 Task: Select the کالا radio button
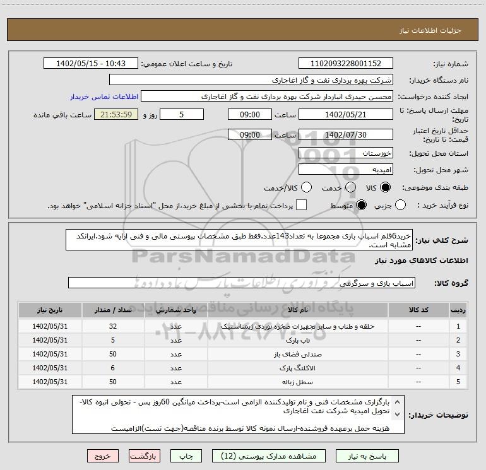[x=385, y=187]
